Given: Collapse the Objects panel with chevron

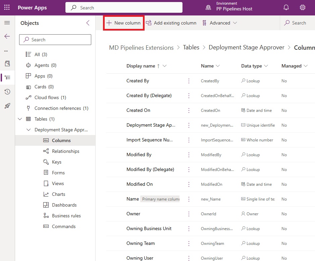Looking at the screenshot, I should coord(88,23).
